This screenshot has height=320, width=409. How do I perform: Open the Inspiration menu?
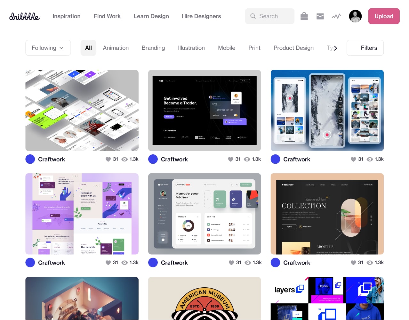[x=67, y=16]
